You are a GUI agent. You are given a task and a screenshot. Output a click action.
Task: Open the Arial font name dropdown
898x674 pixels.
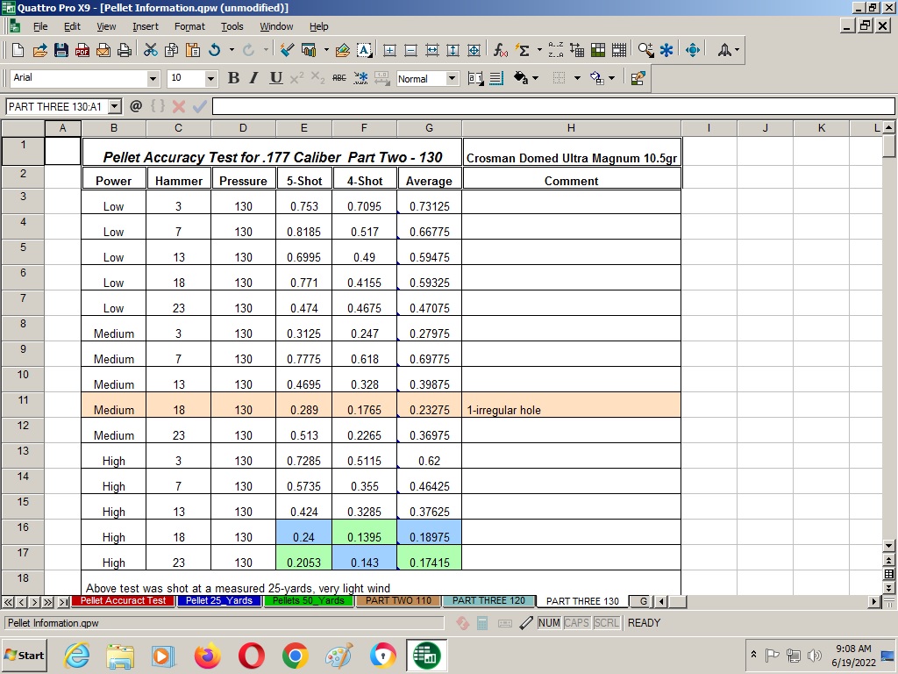pyautogui.click(x=153, y=78)
